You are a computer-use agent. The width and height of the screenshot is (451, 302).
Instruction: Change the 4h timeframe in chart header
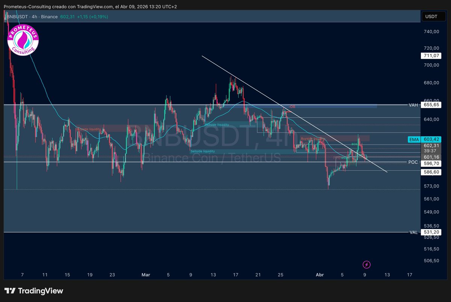[x=35, y=17]
